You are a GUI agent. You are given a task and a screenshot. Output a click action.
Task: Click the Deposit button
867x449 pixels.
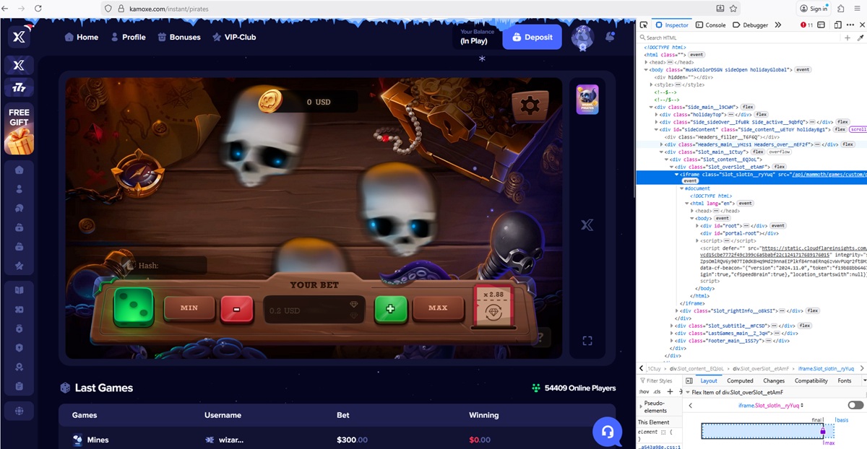click(x=532, y=37)
